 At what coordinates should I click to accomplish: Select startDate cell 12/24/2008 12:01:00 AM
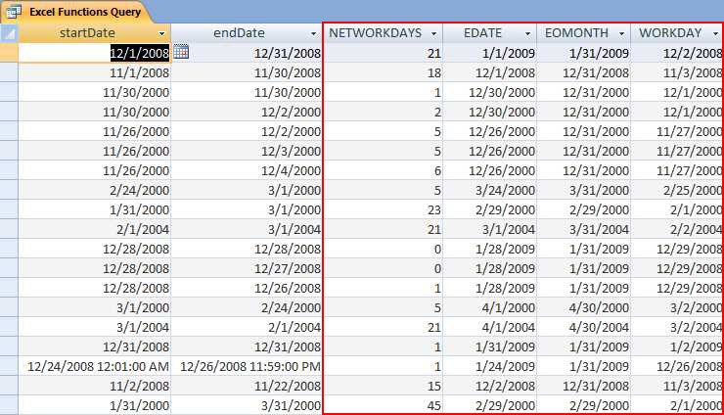click(94, 366)
